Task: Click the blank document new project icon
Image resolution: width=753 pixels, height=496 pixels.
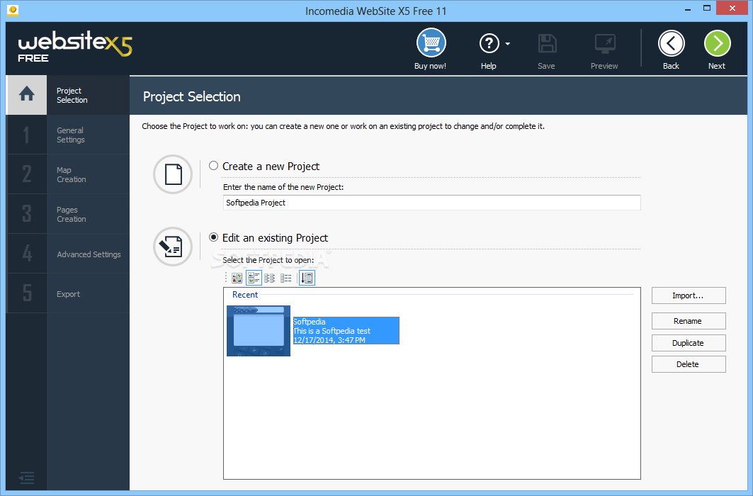Action: [173, 174]
